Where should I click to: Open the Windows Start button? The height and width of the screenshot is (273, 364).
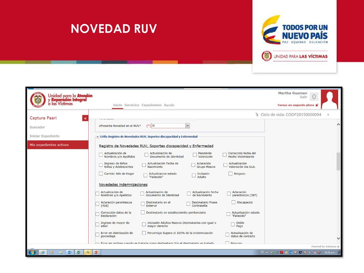tap(32, 252)
